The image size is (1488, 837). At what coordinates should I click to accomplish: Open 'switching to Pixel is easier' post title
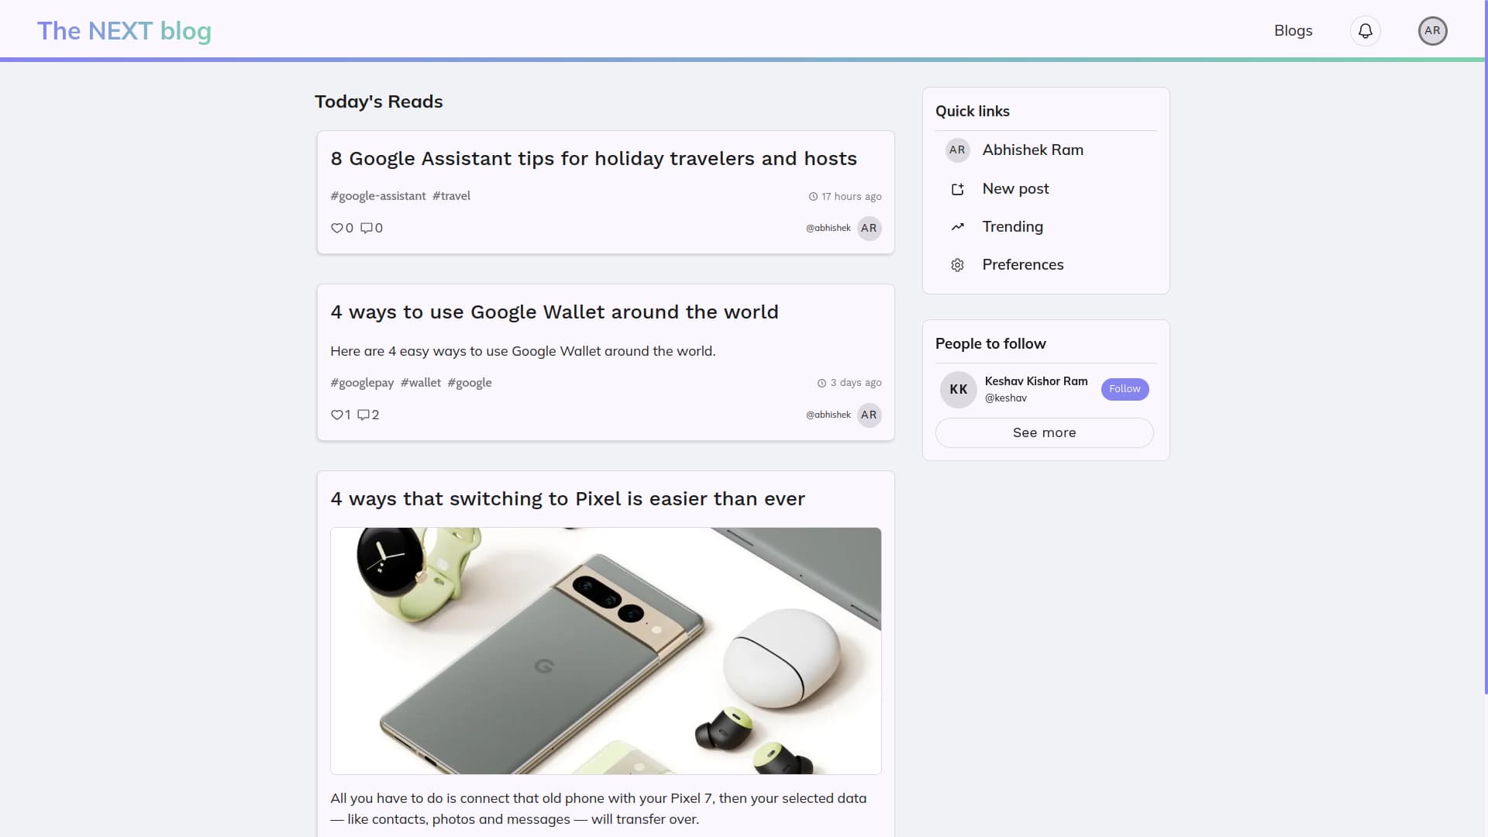[x=567, y=499]
